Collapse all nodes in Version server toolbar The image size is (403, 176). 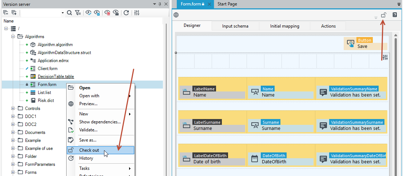point(6,13)
